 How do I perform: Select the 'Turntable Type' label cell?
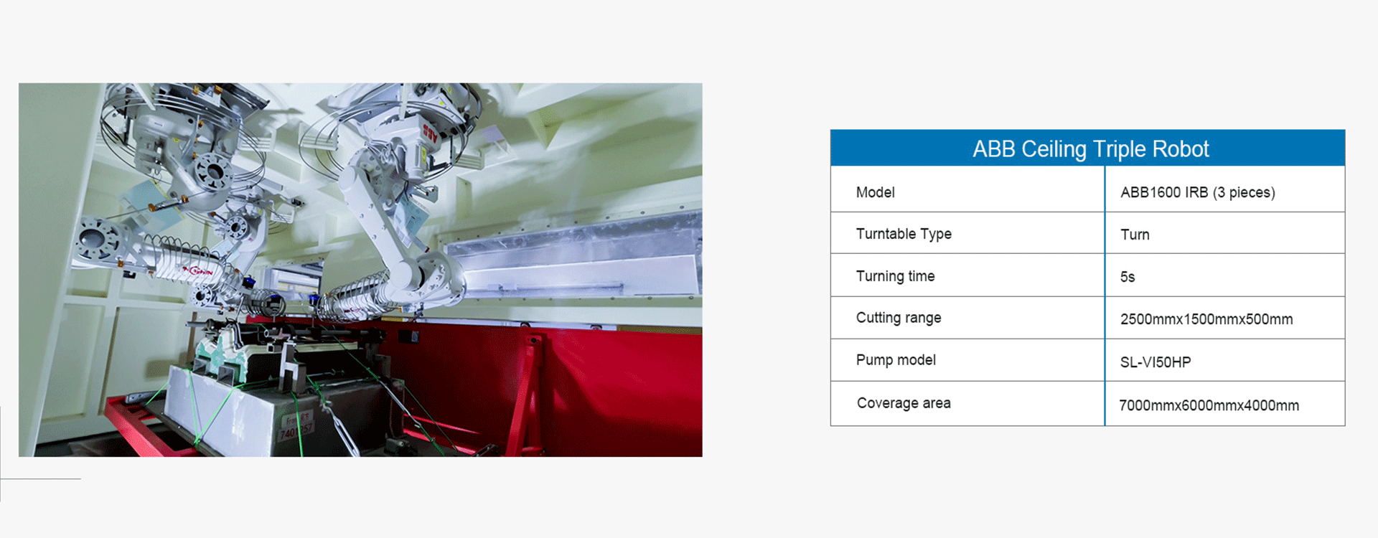coord(967,232)
